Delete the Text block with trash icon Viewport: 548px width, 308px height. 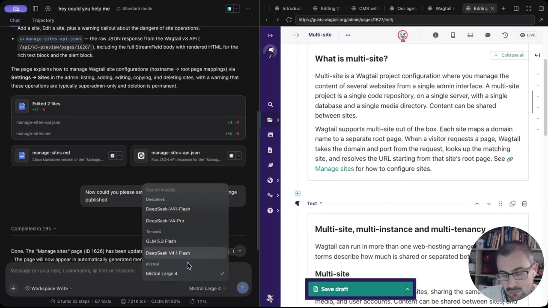pyautogui.click(x=524, y=204)
